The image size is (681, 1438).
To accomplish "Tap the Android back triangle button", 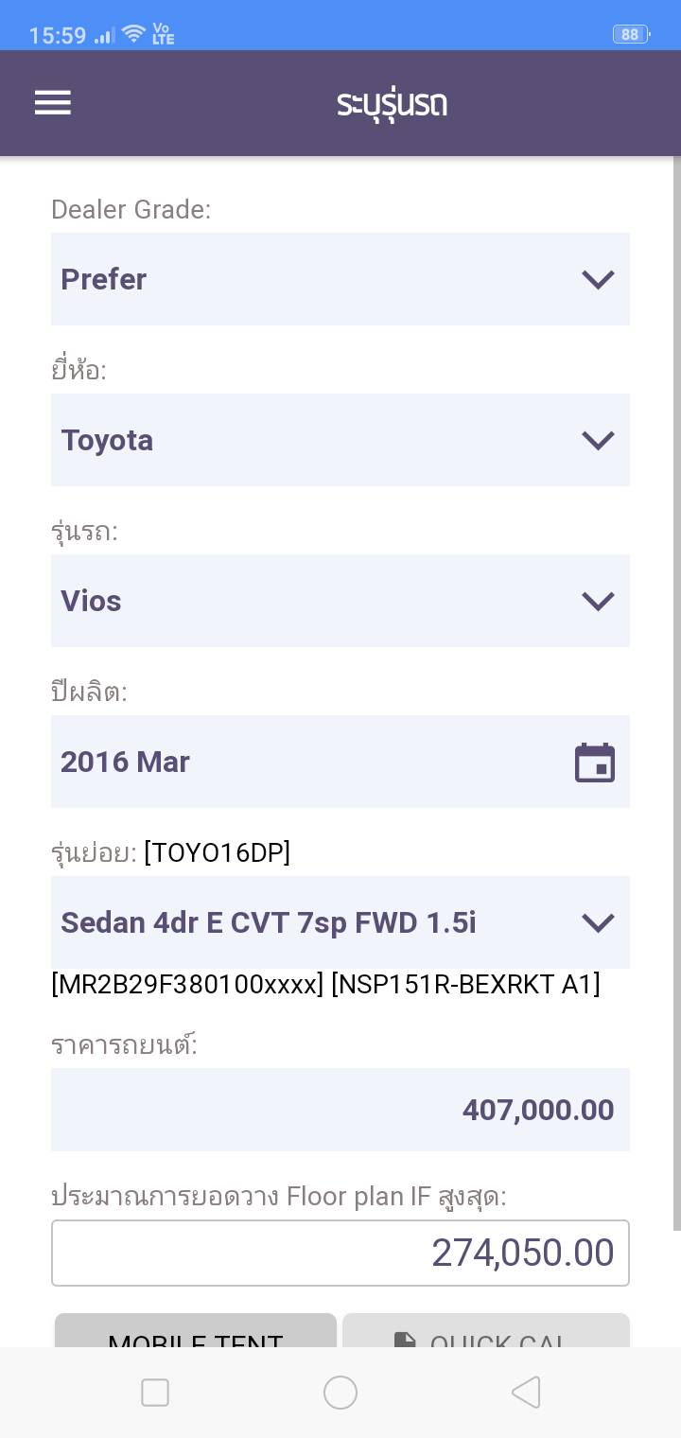I will (525, 1393).
